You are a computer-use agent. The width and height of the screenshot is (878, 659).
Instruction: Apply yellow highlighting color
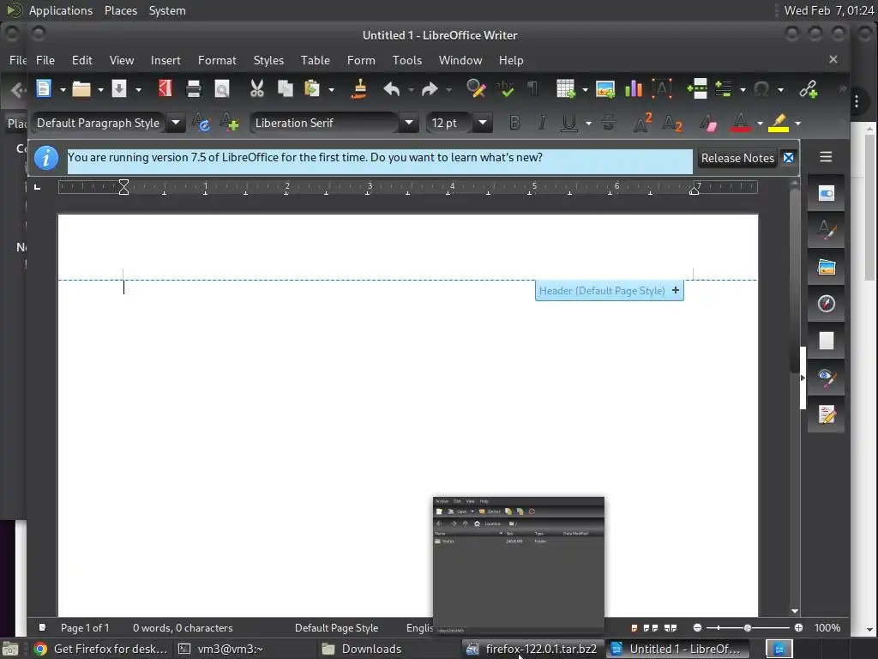click(x=779, y=123)
